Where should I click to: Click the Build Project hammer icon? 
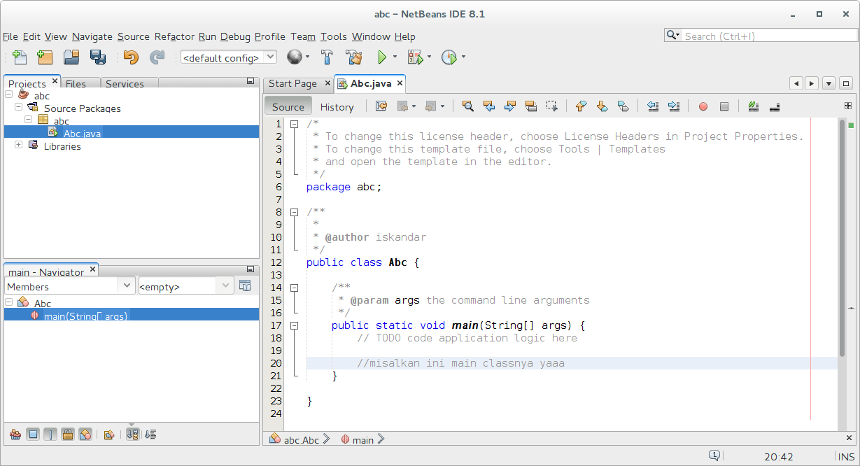[x=327, y=57]
